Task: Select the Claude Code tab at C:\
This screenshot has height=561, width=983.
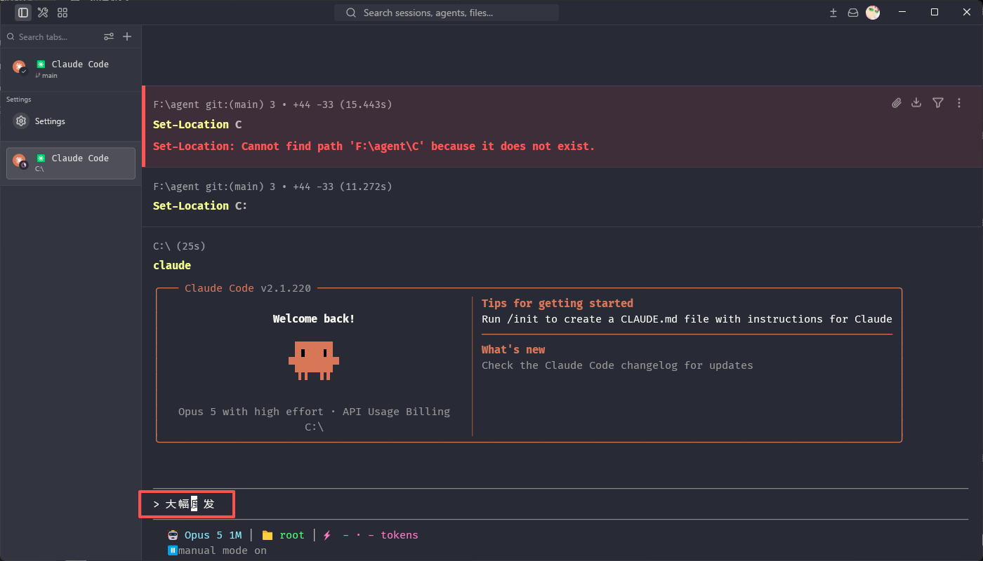Action: [71, 163]
